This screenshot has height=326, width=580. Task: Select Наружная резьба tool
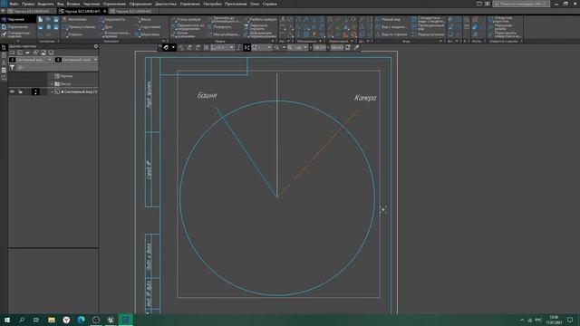500,27
